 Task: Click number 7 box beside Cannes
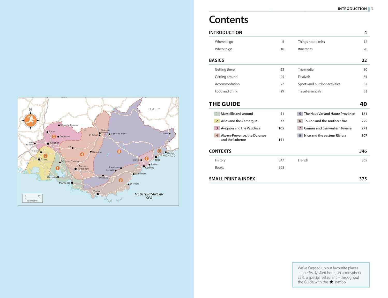[x=300, y=128]
